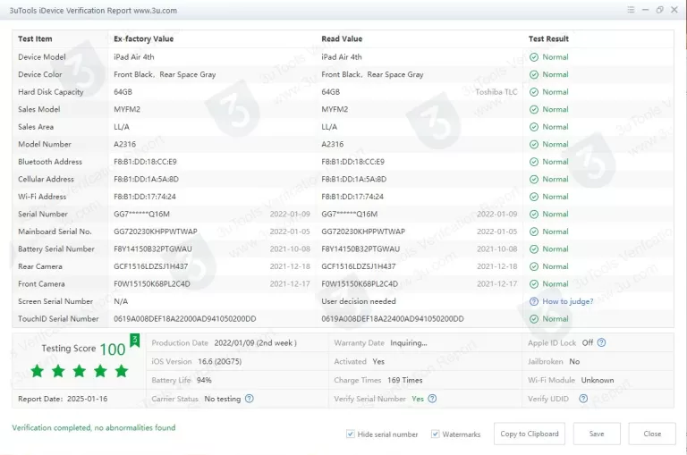
Task: Click the five-star rating row
Action: [80, 371]
